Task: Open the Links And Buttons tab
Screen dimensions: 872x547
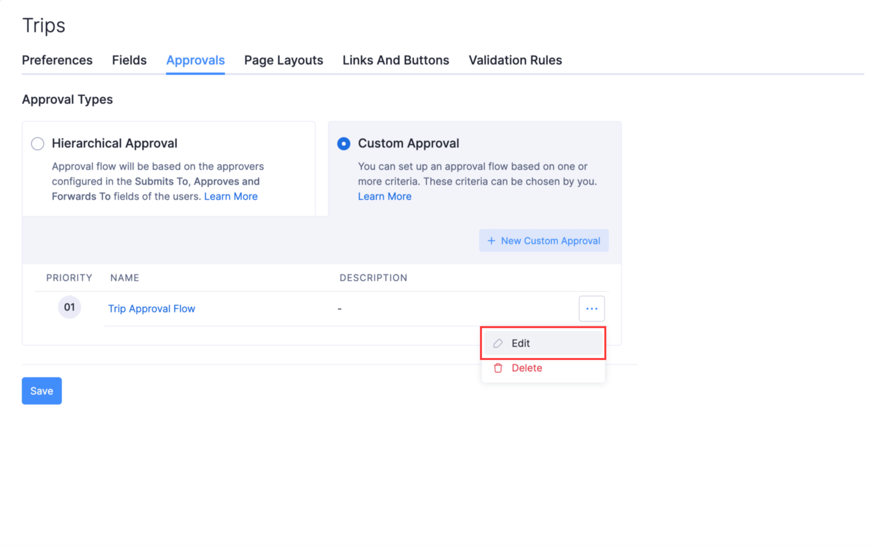Action: click(x=395, y=60)
